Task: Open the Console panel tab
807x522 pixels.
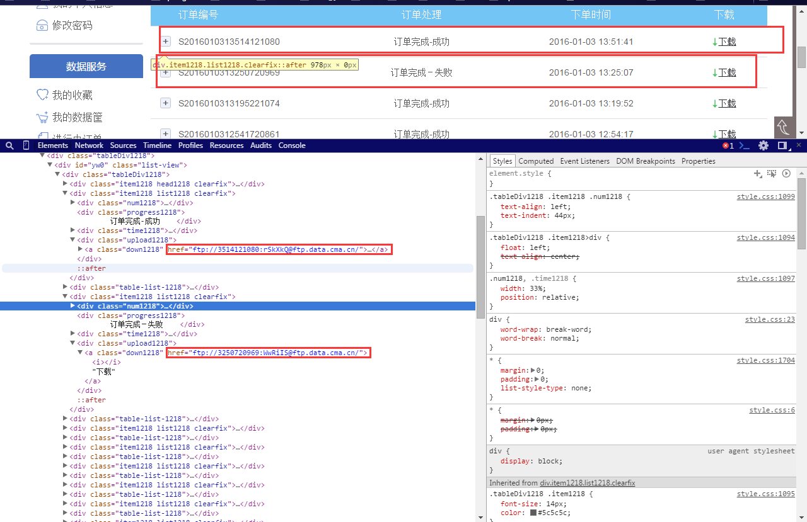Action: point(292,145)
